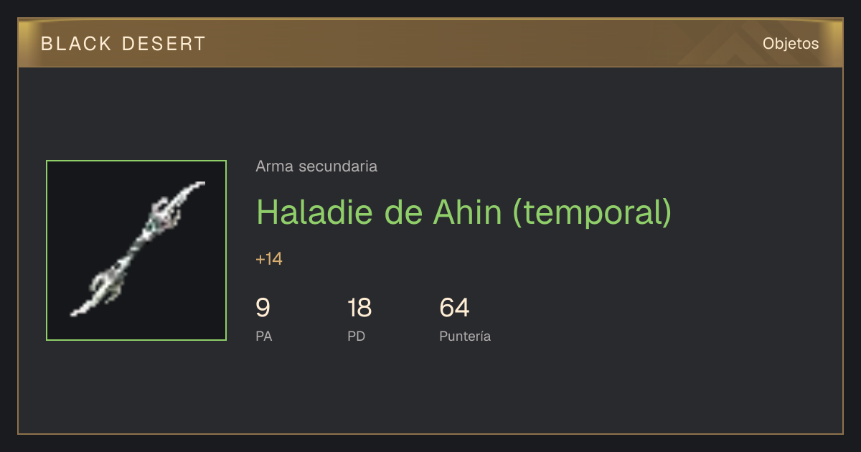Viewport: 861px width, 452px height.
Task: Select the PA stat label
Action: coord(264,336)
